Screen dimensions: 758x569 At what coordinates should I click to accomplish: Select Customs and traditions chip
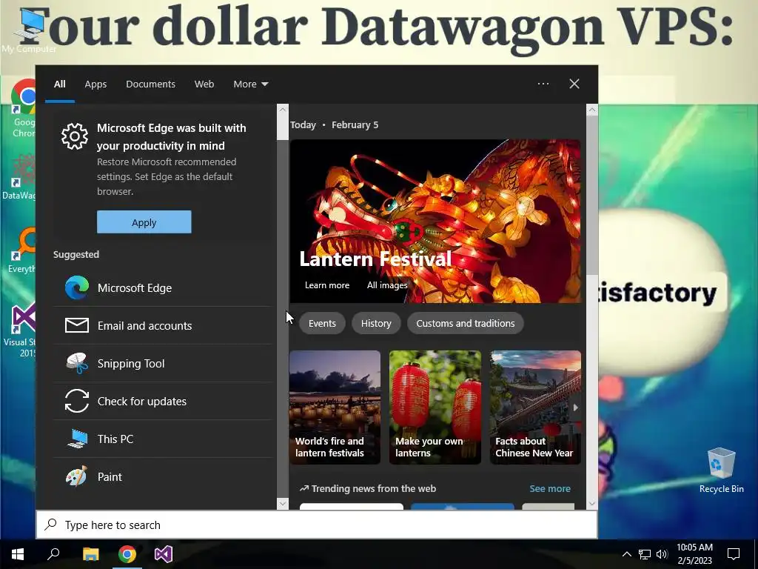pyautogui.click(x=466, y=323)
